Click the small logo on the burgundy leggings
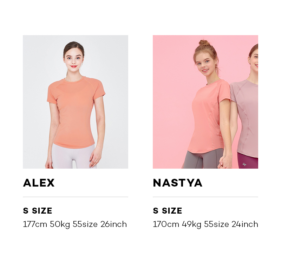Image resolution: width=281 pixels, height=267 pixels. (244, 164)
